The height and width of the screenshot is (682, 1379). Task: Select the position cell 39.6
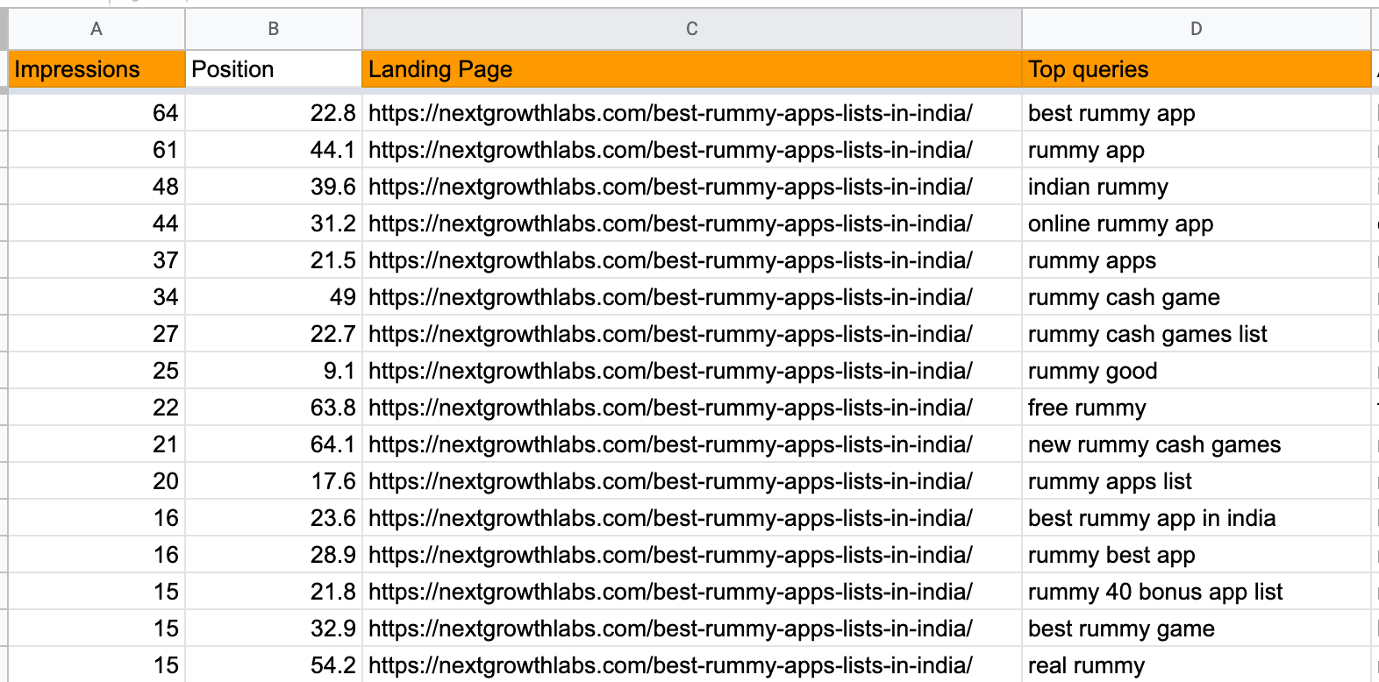tap(274, 187)
